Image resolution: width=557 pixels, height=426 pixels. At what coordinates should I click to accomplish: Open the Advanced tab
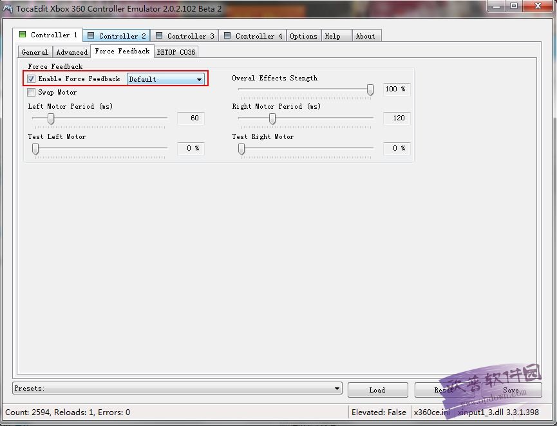(71, 52)
